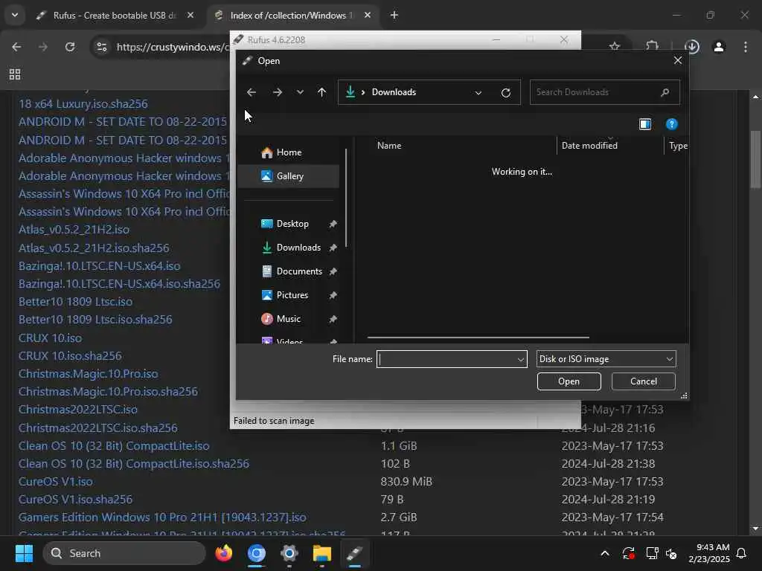Click the pin icon beside Documents
Image resolution: width=762 pixels, height=571 pixels.
[333, 271]
